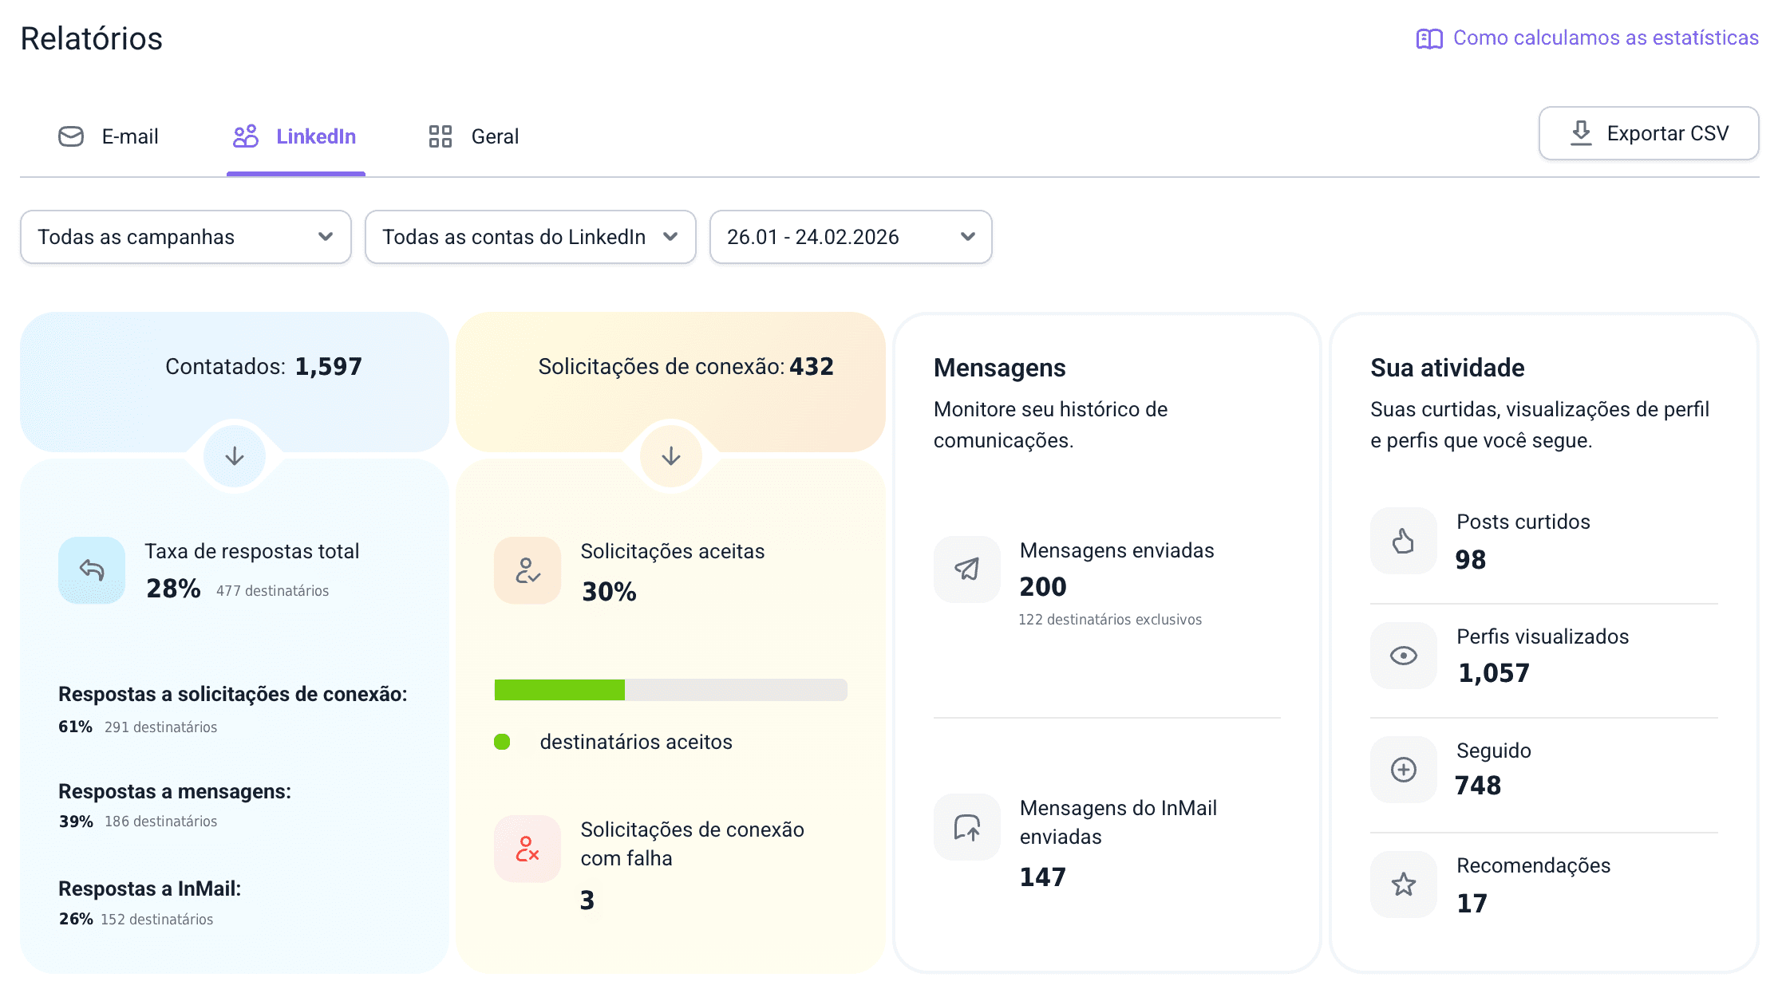Open Todas as contas do LinkedIn dropdown
1786x989 pixels.
pos(530,237)
